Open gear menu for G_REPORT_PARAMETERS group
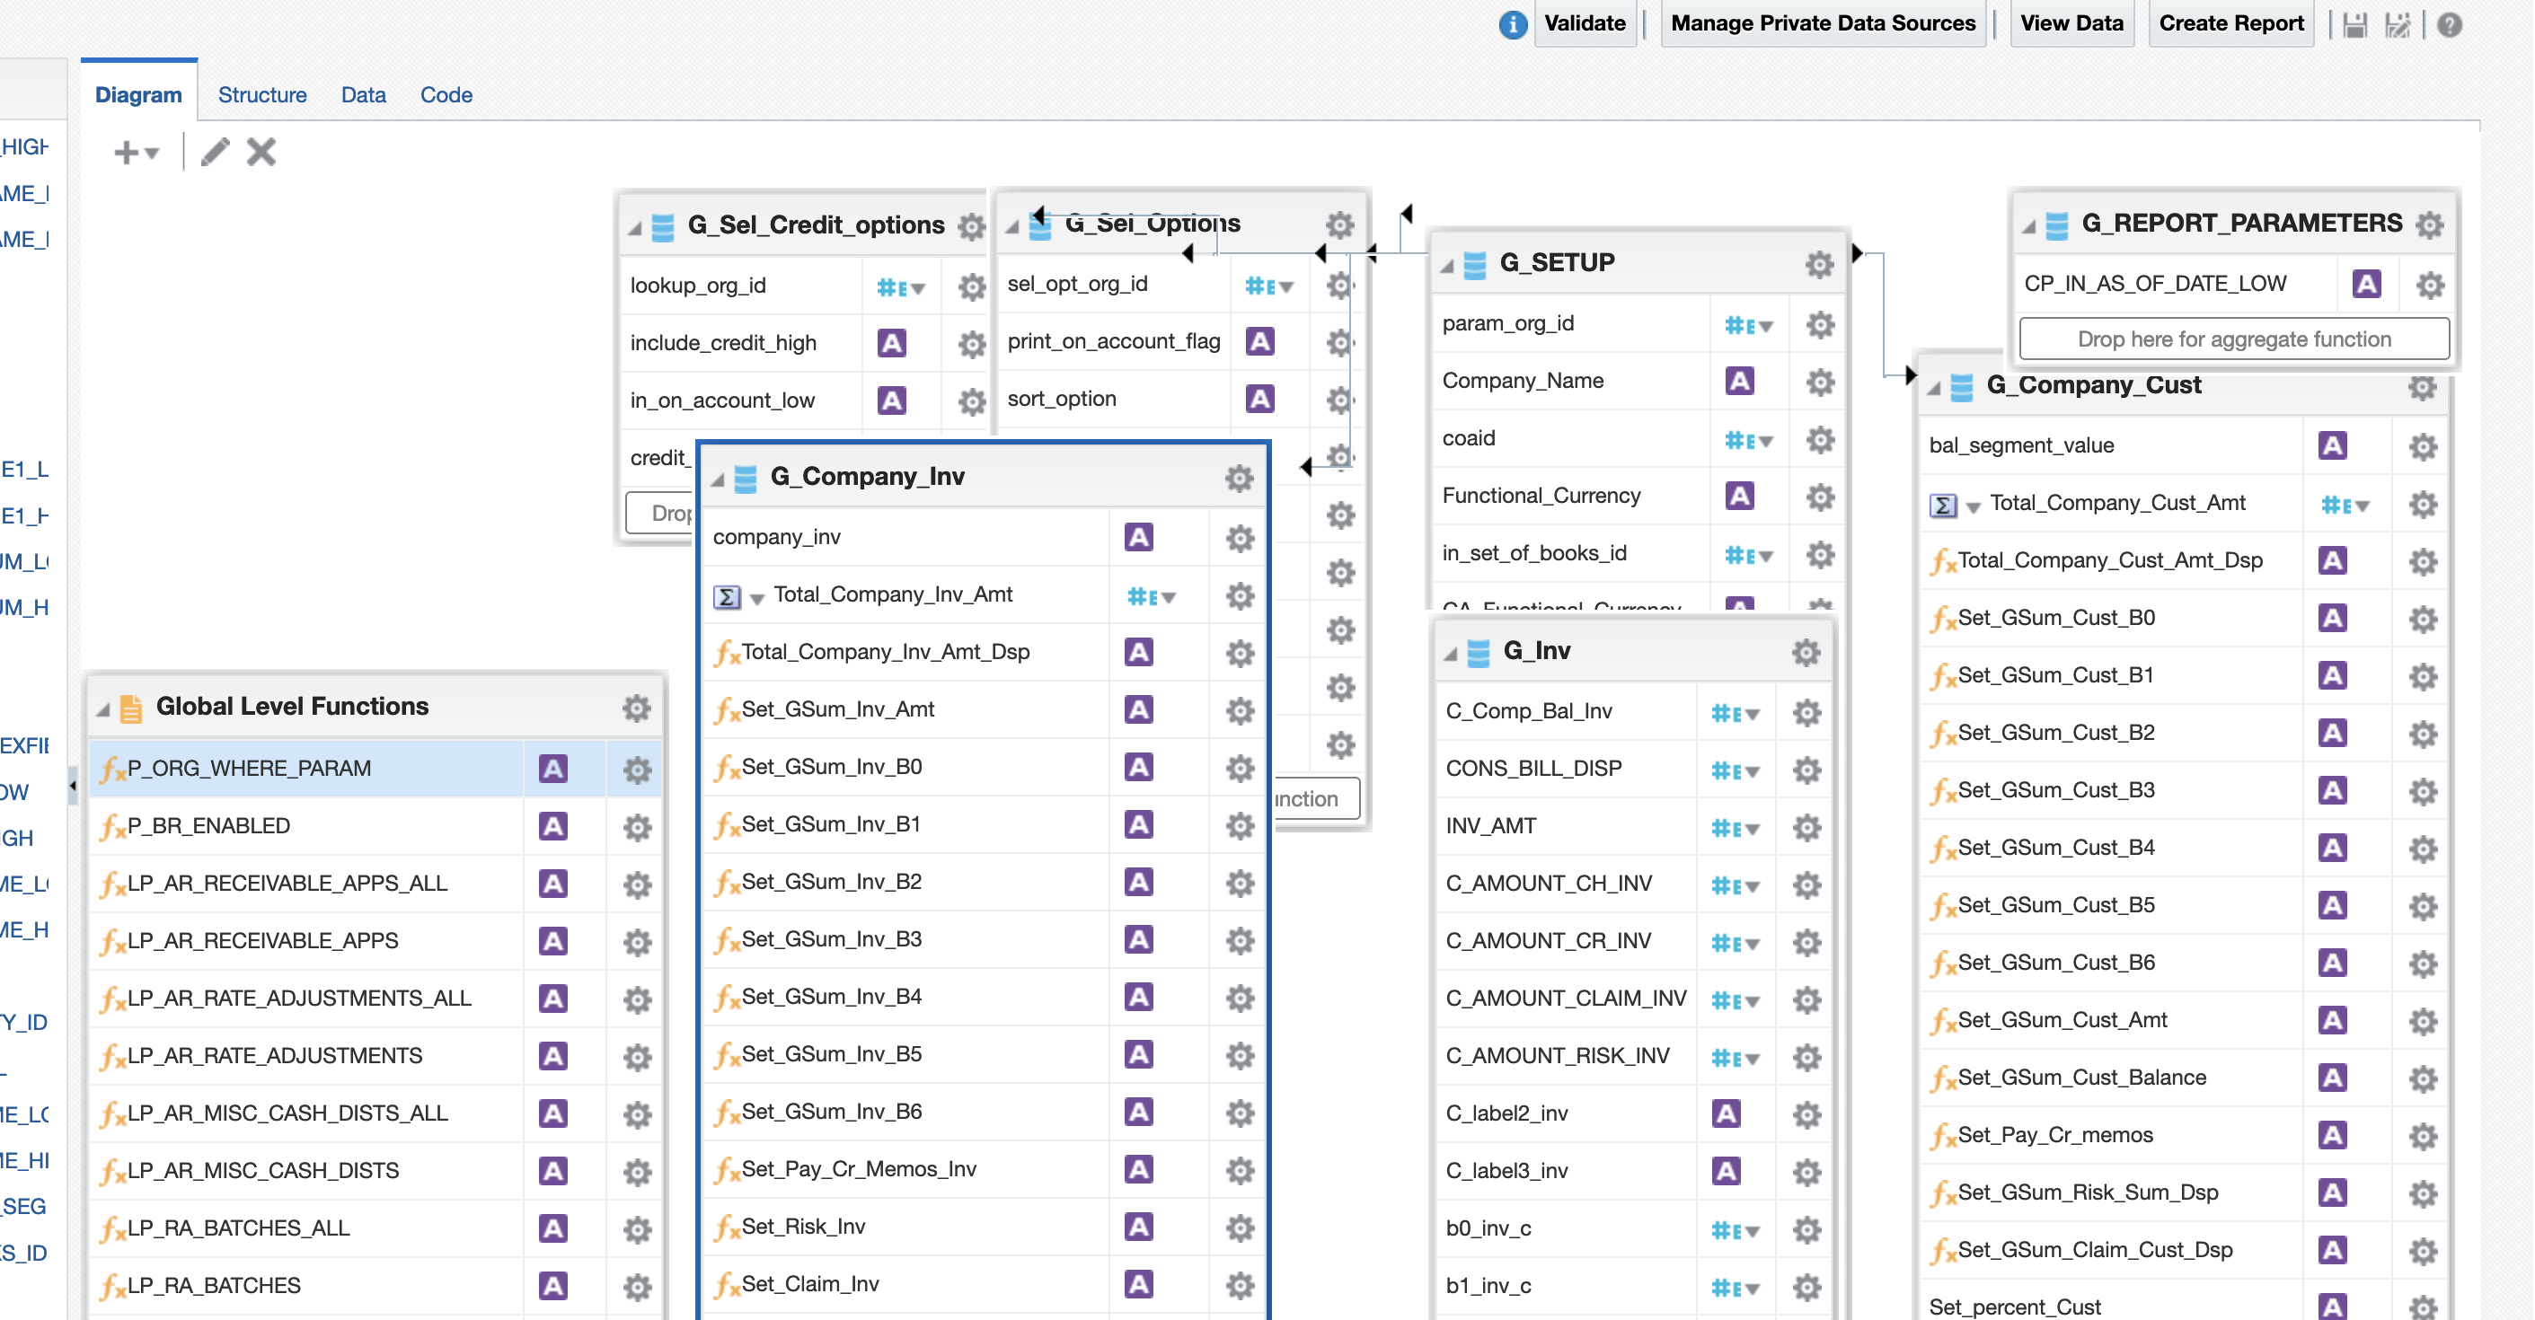The height and width of the screenshot is (1320, 2535). click(x=2429, y=225)
